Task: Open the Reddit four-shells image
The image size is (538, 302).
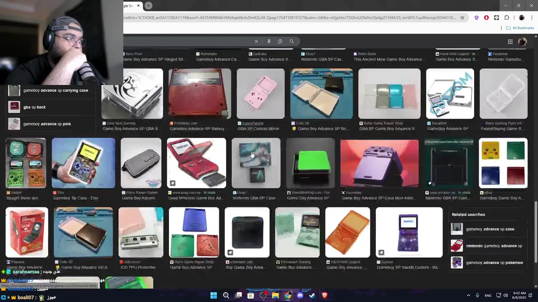Action: coord(26,163)
